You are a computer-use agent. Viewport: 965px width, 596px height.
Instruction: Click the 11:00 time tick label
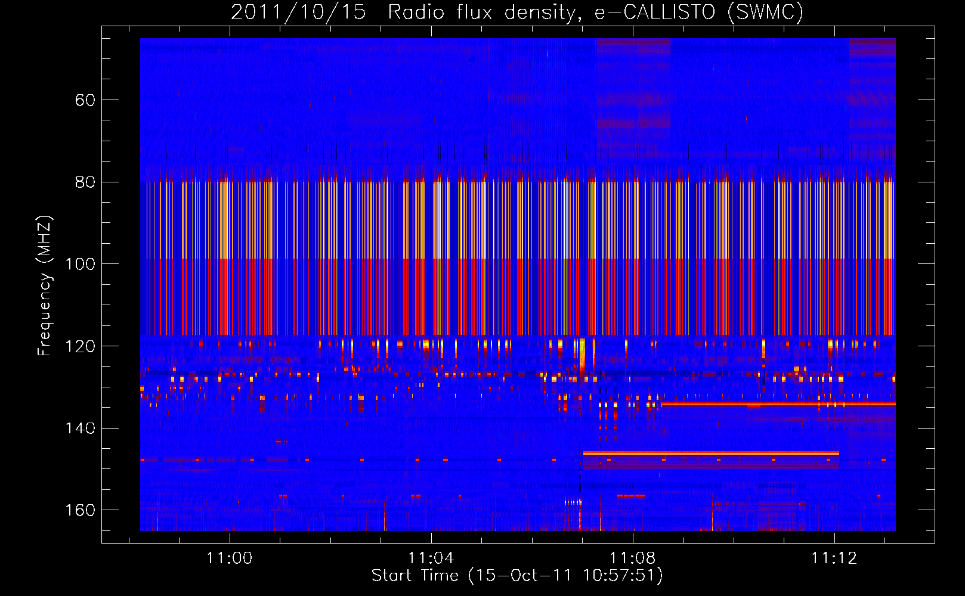click(230, 558)
